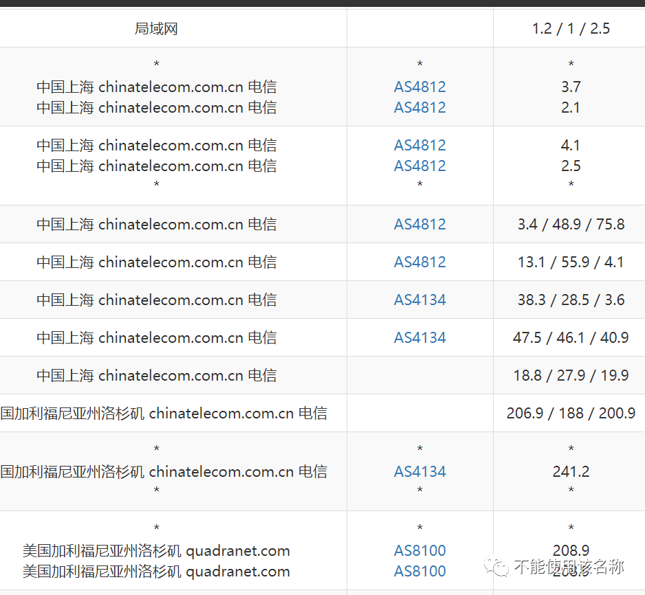Click 中国上海 电信 location in the 3.7 row
Image resolution: width=645 pixels, height=595 pixels.
click(156, 87)
